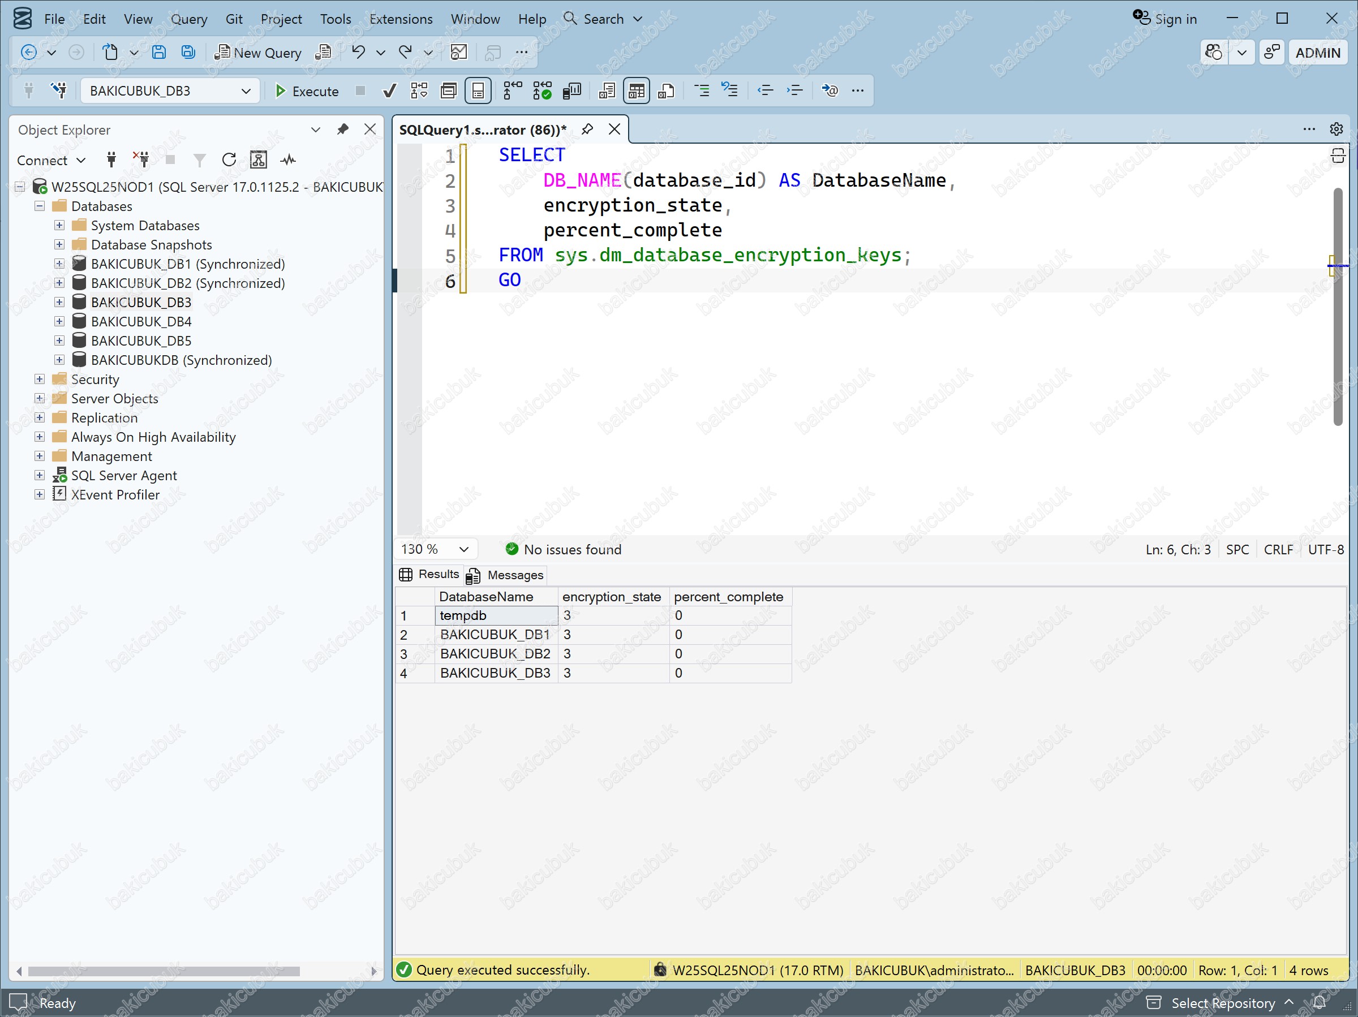Click the Execute query button
Image resolution: width=1358 pixels, height=1017 pixels.
coord(306,91)
